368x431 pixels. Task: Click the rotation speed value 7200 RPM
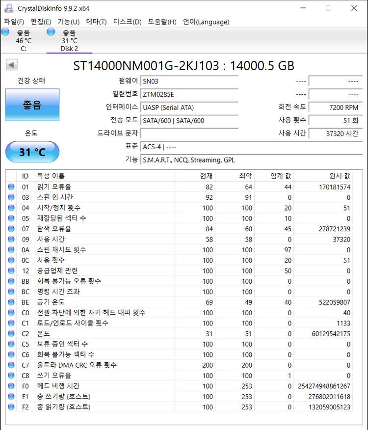336,108
